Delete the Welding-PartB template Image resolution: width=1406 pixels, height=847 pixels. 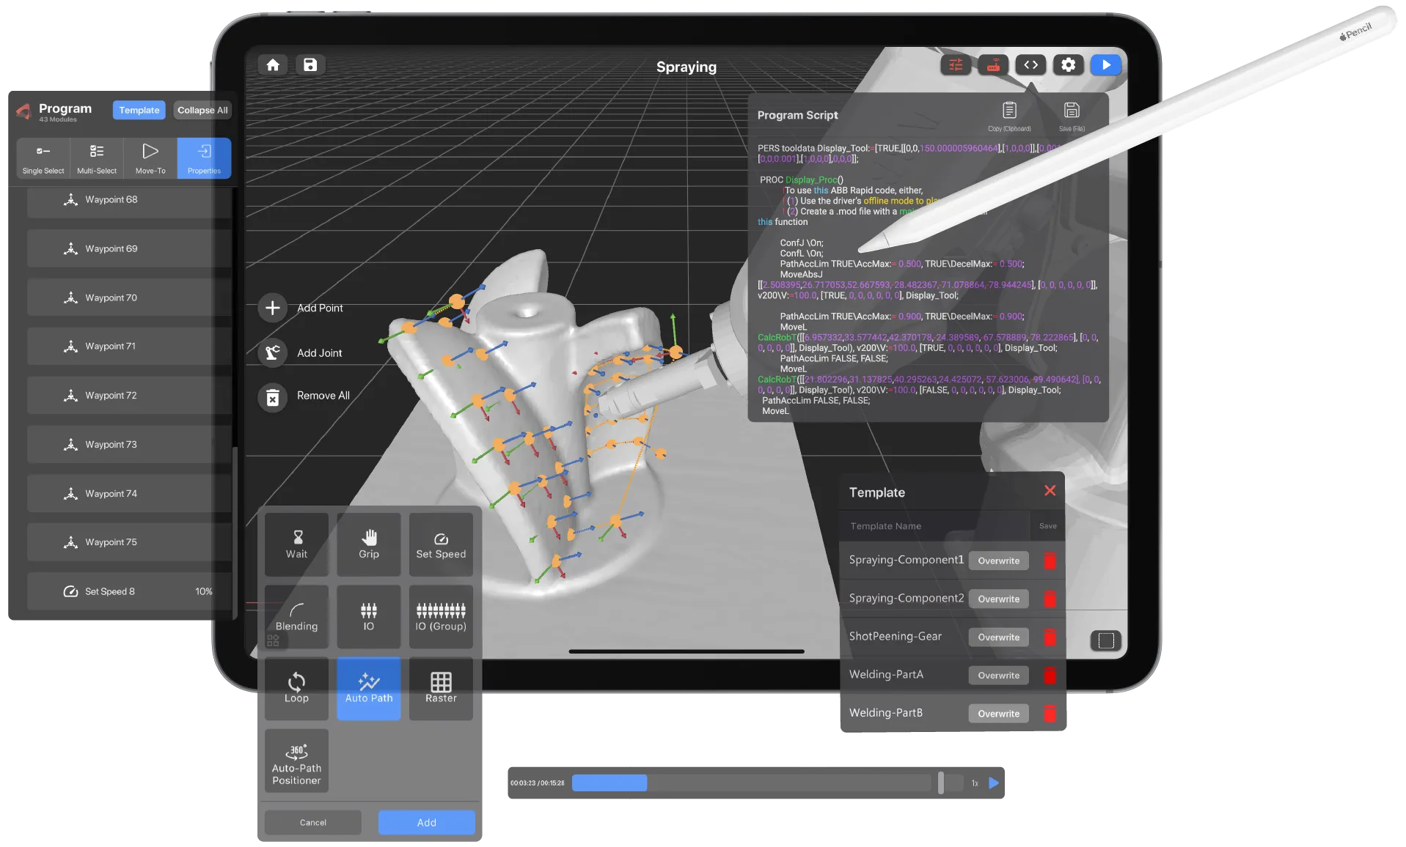(1050, 713)
